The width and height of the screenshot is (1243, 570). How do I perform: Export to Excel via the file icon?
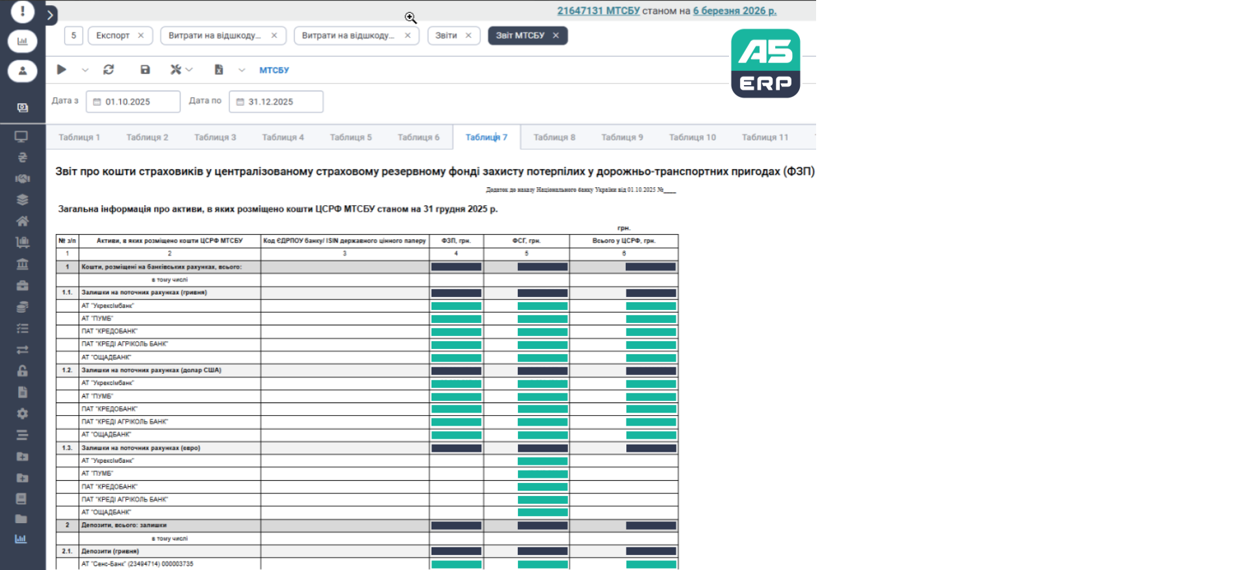pyautogui.click(x=219, y=70)
